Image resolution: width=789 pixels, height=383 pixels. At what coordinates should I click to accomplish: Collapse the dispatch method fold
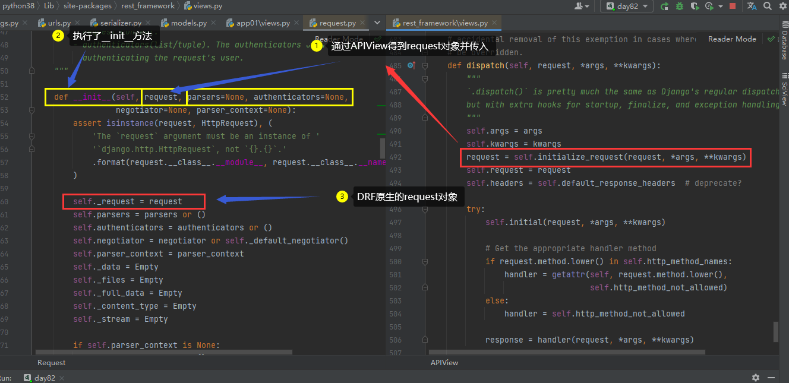(425, 65)
